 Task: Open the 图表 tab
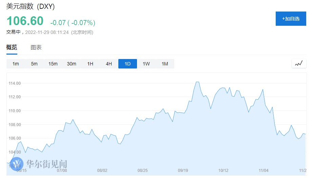tap(36, 47)
